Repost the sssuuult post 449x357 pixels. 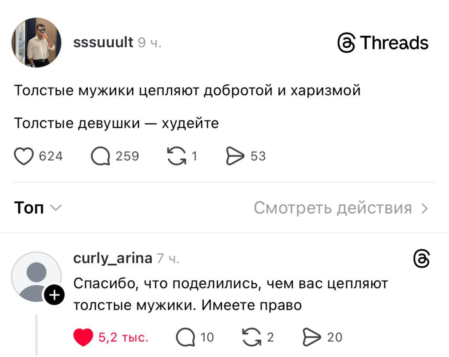point(176,156)
